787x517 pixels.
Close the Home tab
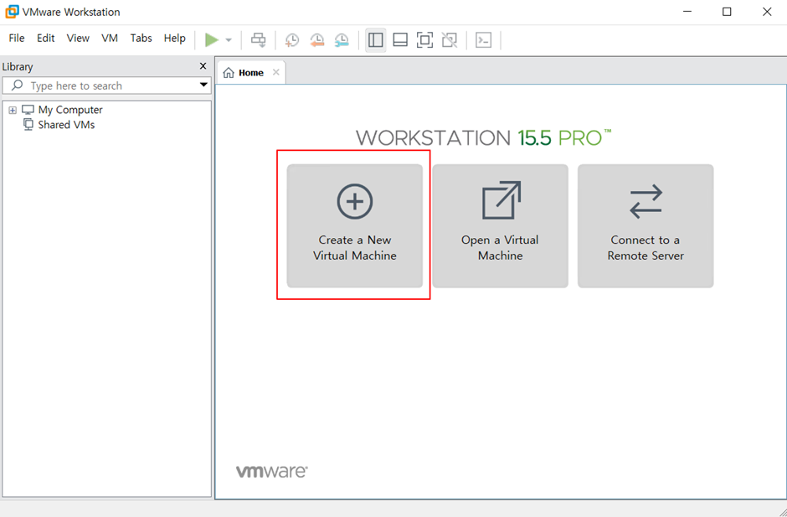pyautogui.click(x=275, y=72)
